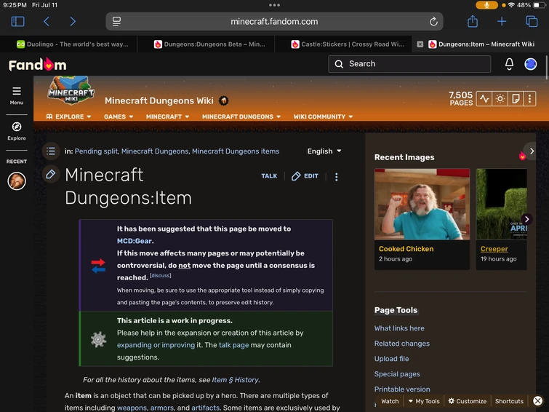Open the discuss superscript link
Viewport: 549px width, 412px height.
pyautogui.click(x=161, y=276)
